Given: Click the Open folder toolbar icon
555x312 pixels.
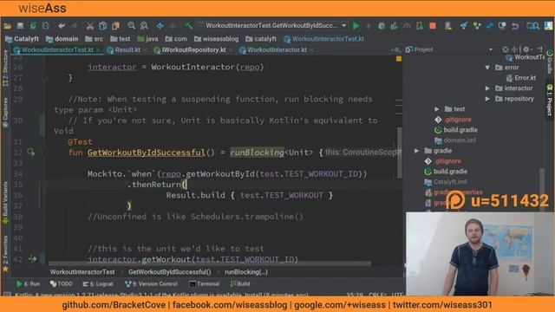Looking at the screenshot, I should pos(8,26).
